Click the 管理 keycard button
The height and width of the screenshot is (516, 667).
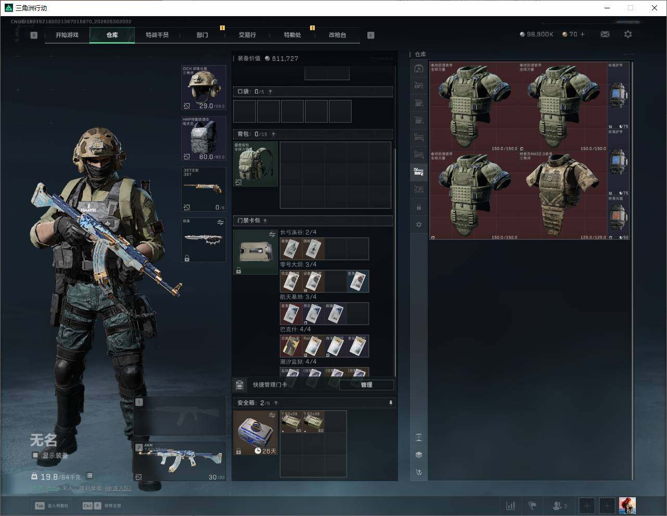[366, 385]
